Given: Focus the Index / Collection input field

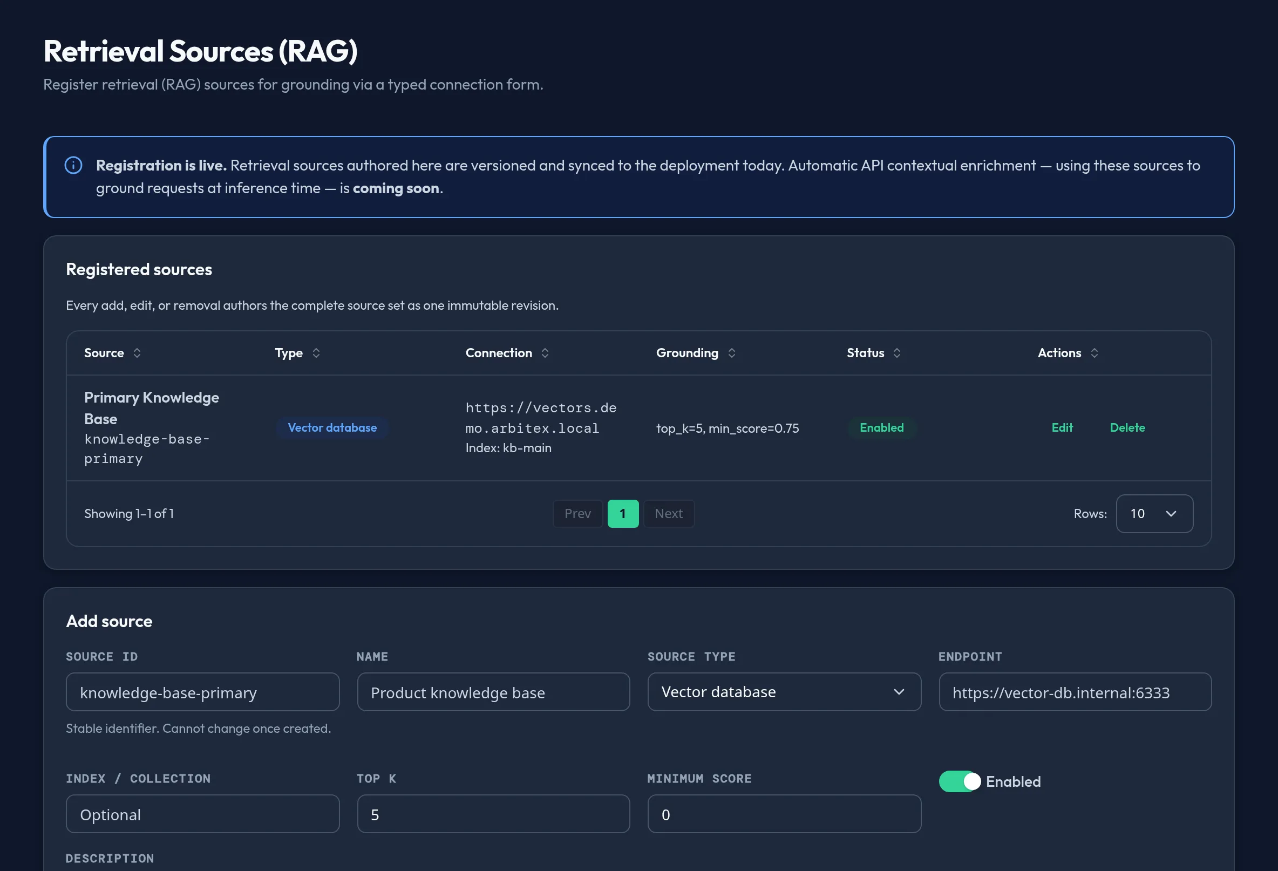Looking at the screenshot, I should [202, 814].
